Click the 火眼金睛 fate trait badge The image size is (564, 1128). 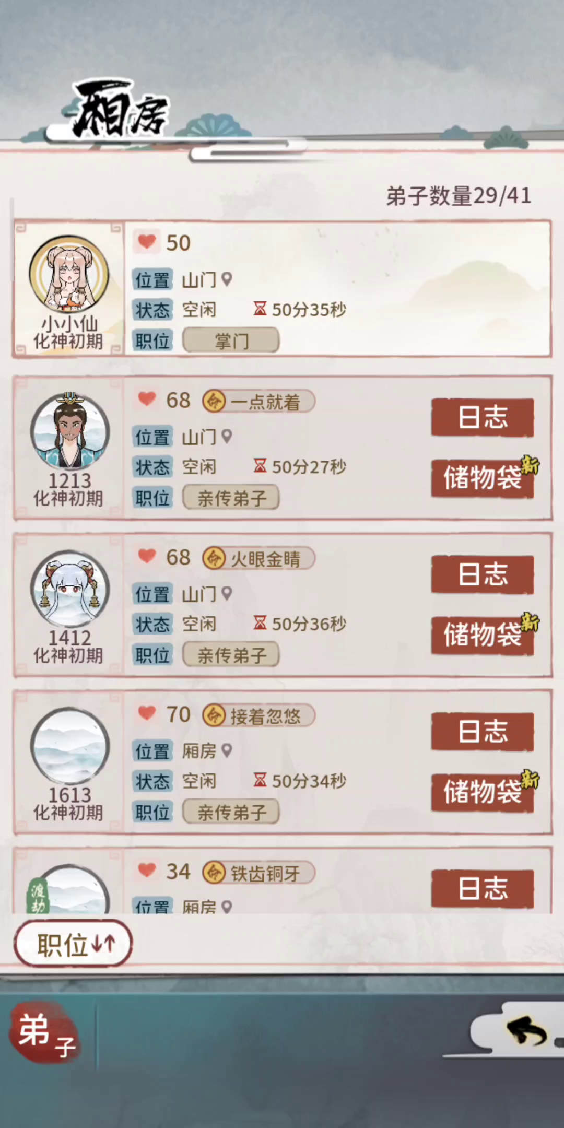click(258, 559)
